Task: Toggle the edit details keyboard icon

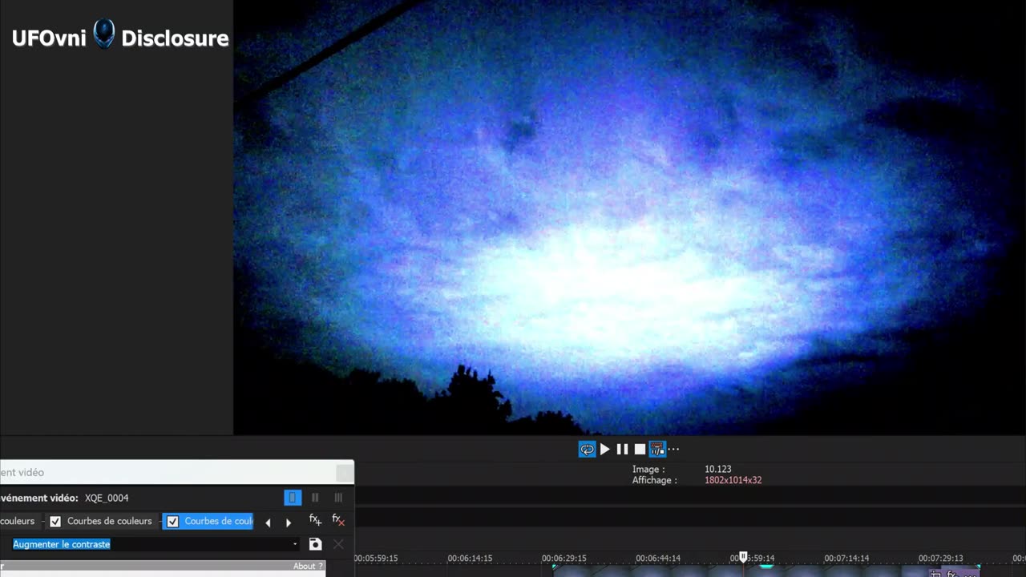Action: (657, 450)
